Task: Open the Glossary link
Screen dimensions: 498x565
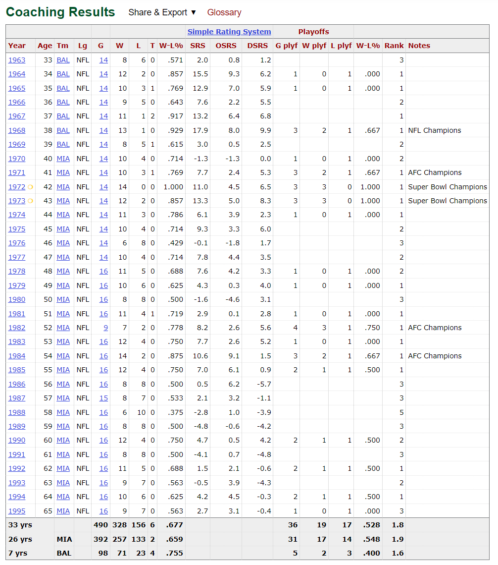Action: (x=224, y=12)
